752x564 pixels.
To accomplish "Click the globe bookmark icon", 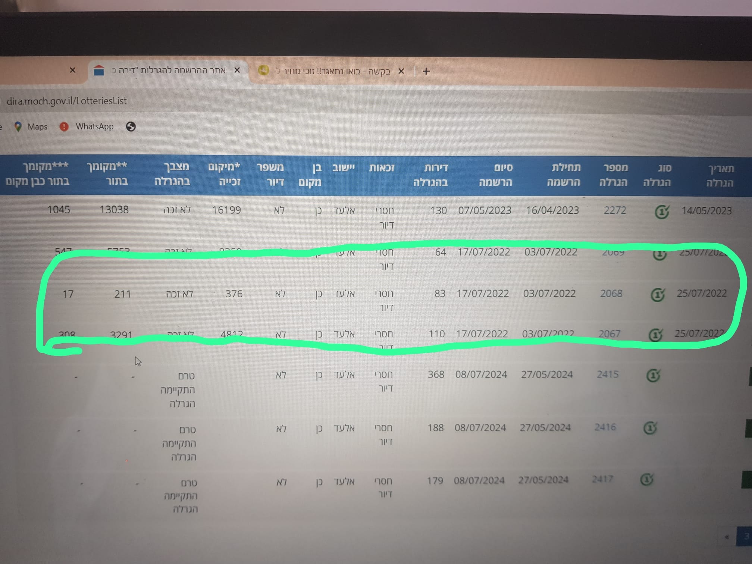I will (x=131, y=127).
